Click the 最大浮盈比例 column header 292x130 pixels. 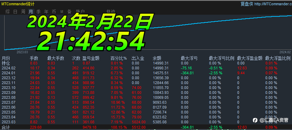[x=278, y=58]
